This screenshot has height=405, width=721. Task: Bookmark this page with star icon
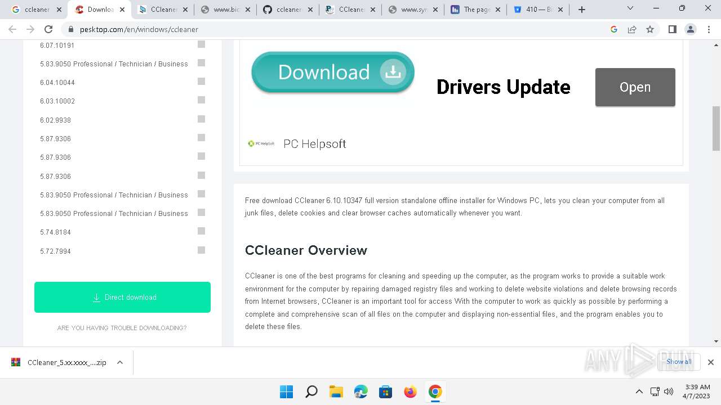[x=650, y=29]
